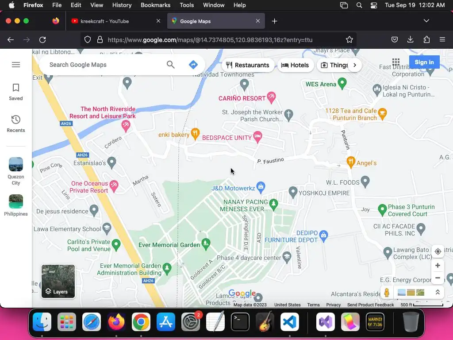The height and width of the screenshot is (340, 453).
Task: Click the Angel's restaurant pin
Action: point(351,162)
